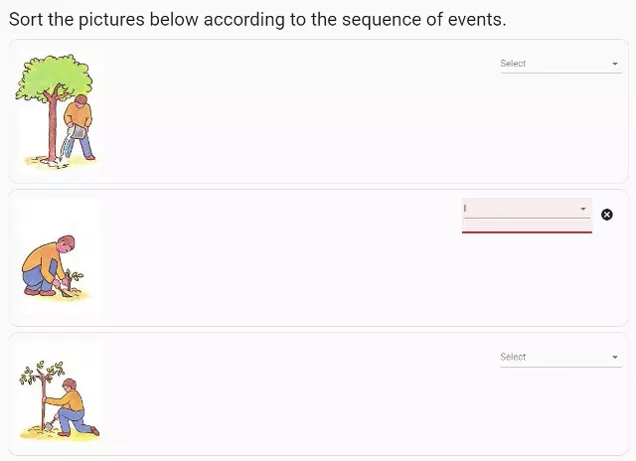Image resolution: width=636 pixels, height=461 pixels.
Task: Open Select dropdown for the young tree picture
Action: point(560,358)
